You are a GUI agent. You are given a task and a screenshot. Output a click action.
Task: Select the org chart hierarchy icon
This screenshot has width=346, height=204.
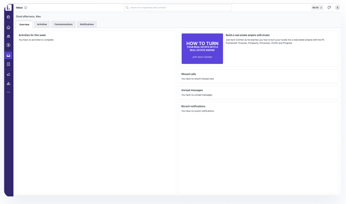(9, 84)
